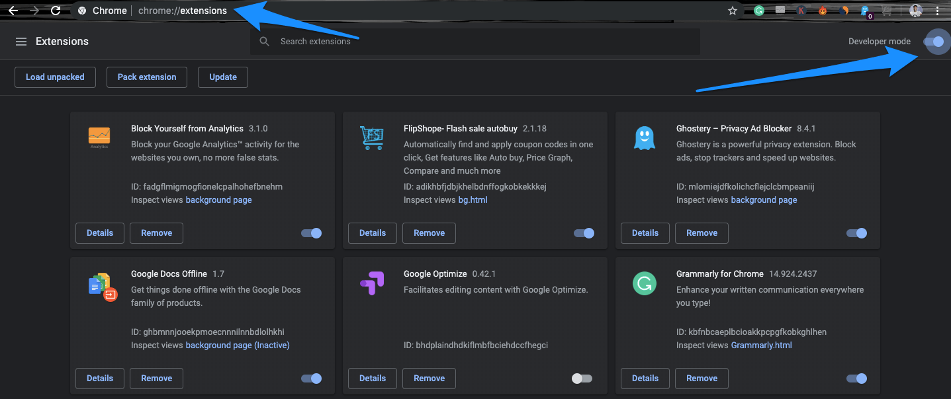Viewport: 951px width, 399px height.
Task: Click the magnifier icon in extensions search
Action: click(265, 42)
